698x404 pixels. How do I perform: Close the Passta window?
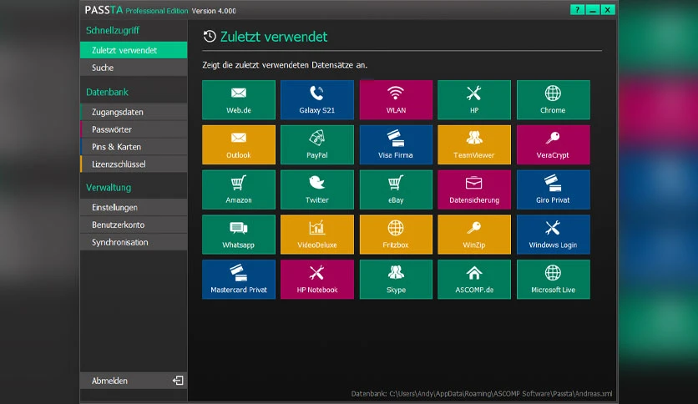608,10
